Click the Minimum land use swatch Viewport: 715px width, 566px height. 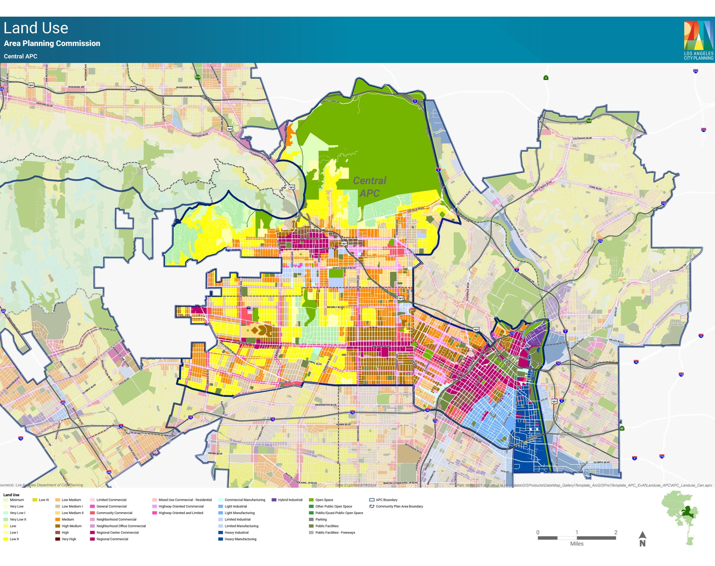(6, 500)
